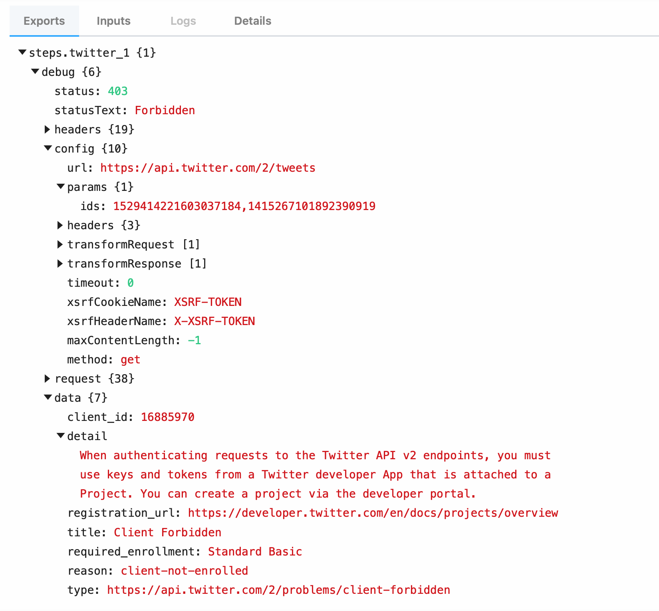Open the Logs tab

coord(183,21)
